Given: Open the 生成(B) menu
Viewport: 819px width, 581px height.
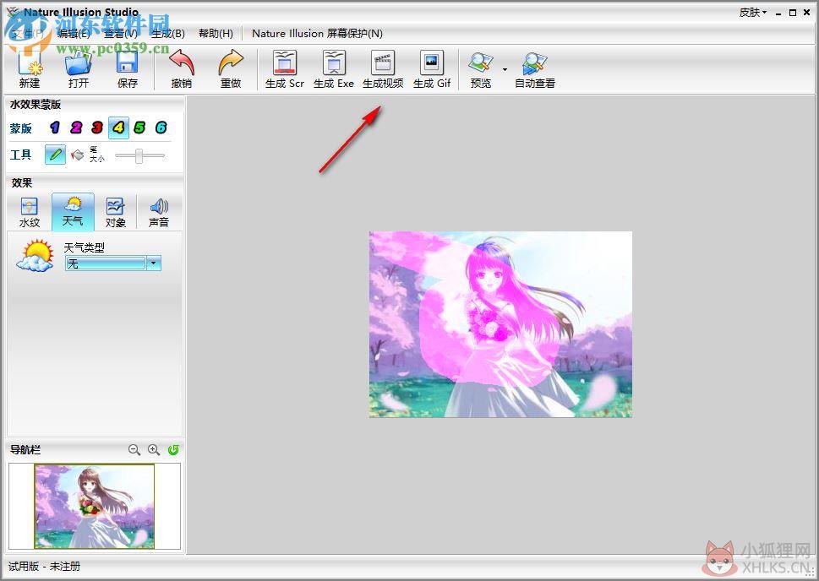Looking at the screenshot, I should 168,34.
